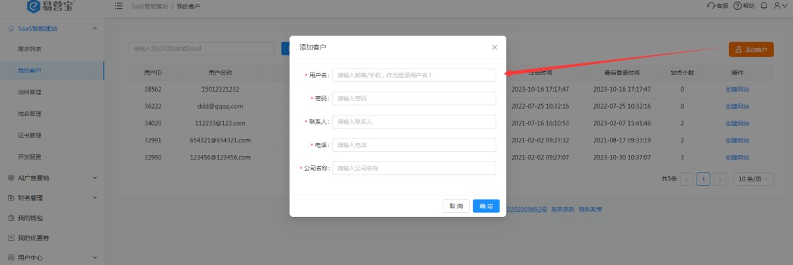
Task: Click the 财务管理 sidebar icon
Action: pyautogui.click(x=11, y=198)
